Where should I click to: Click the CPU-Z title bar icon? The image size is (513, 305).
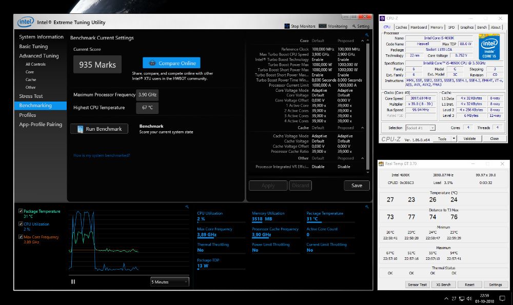[x=382, y=18]
